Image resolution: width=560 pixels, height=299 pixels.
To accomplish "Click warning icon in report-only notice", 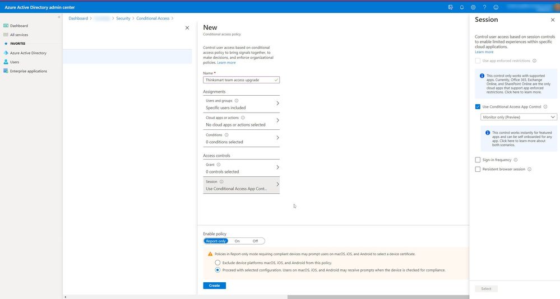I will (210, 254).
